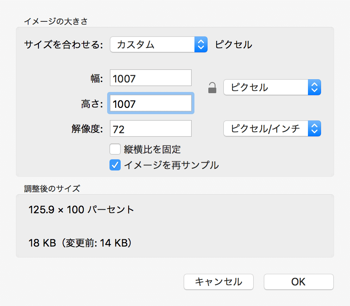Uncheck the イメージを再サンプル checkbox
This screenshot has width=350, height=306.
[x=115, y=165]
